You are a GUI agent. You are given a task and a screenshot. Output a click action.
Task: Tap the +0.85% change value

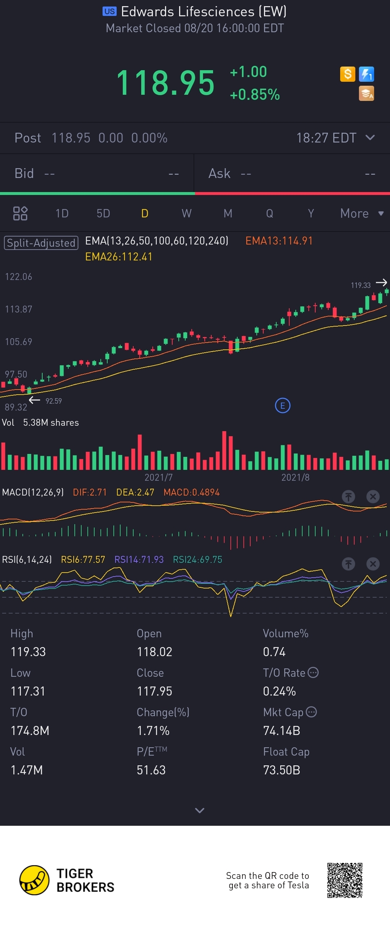pyautogui.click(x=255, y=95)
